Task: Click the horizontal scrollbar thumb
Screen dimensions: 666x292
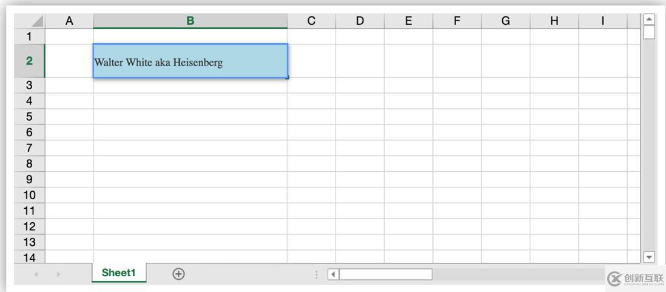Action: [386, 274]
